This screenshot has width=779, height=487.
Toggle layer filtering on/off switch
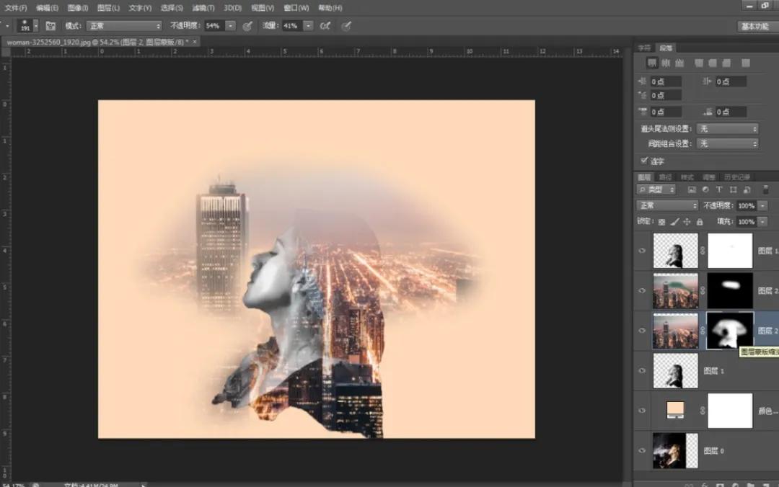point(765,189)
